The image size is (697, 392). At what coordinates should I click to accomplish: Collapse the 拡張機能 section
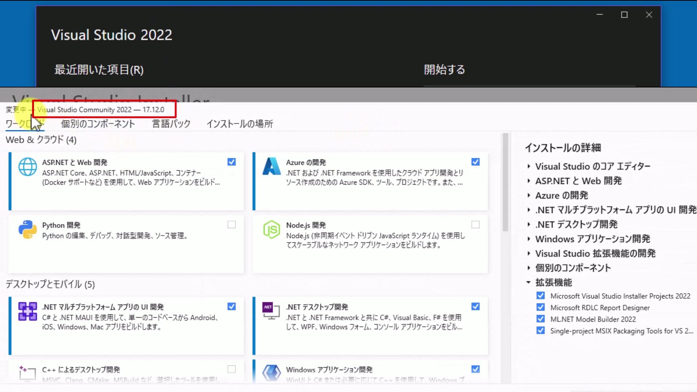click(x=529, y=282)
